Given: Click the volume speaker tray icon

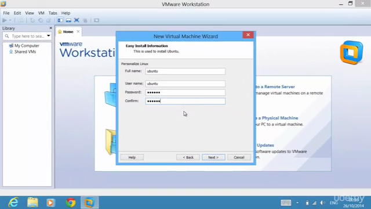Looking at the screenshot, I should point(322,203).
